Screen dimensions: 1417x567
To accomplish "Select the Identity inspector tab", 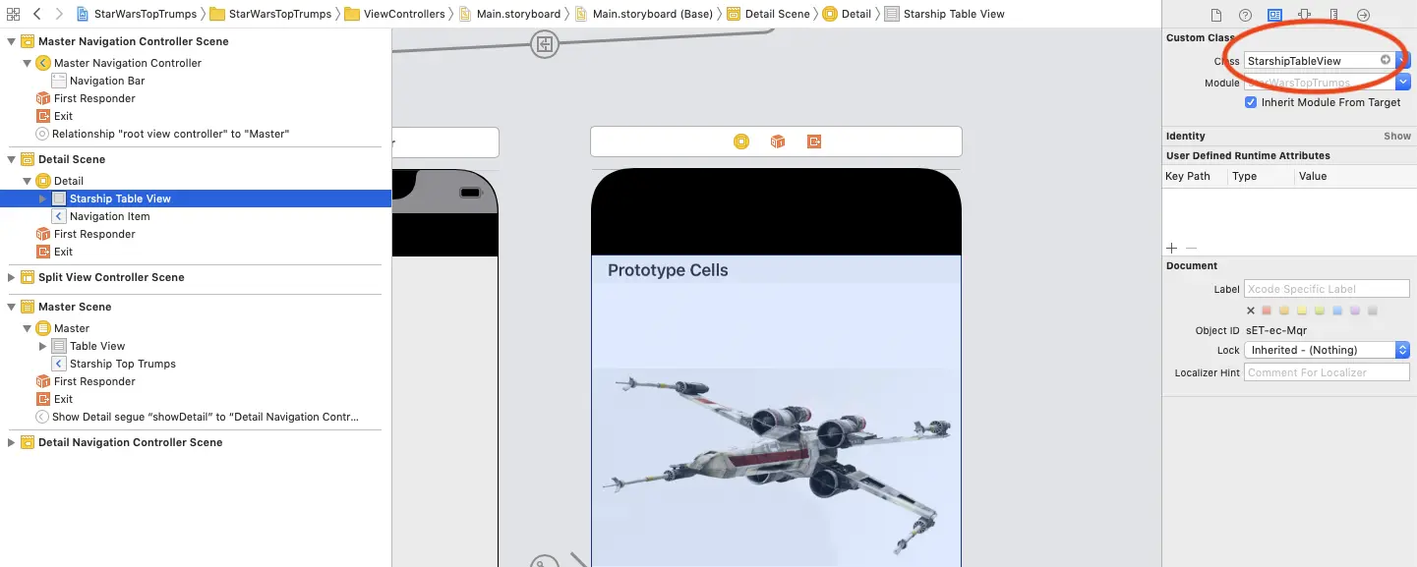I will 1274,15.
